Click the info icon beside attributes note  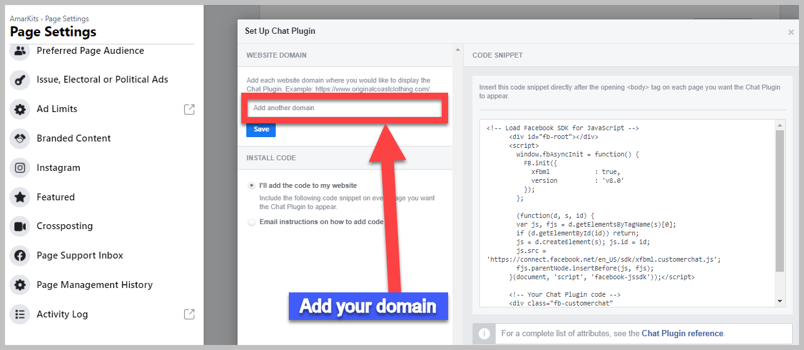[x=484, y=334]
